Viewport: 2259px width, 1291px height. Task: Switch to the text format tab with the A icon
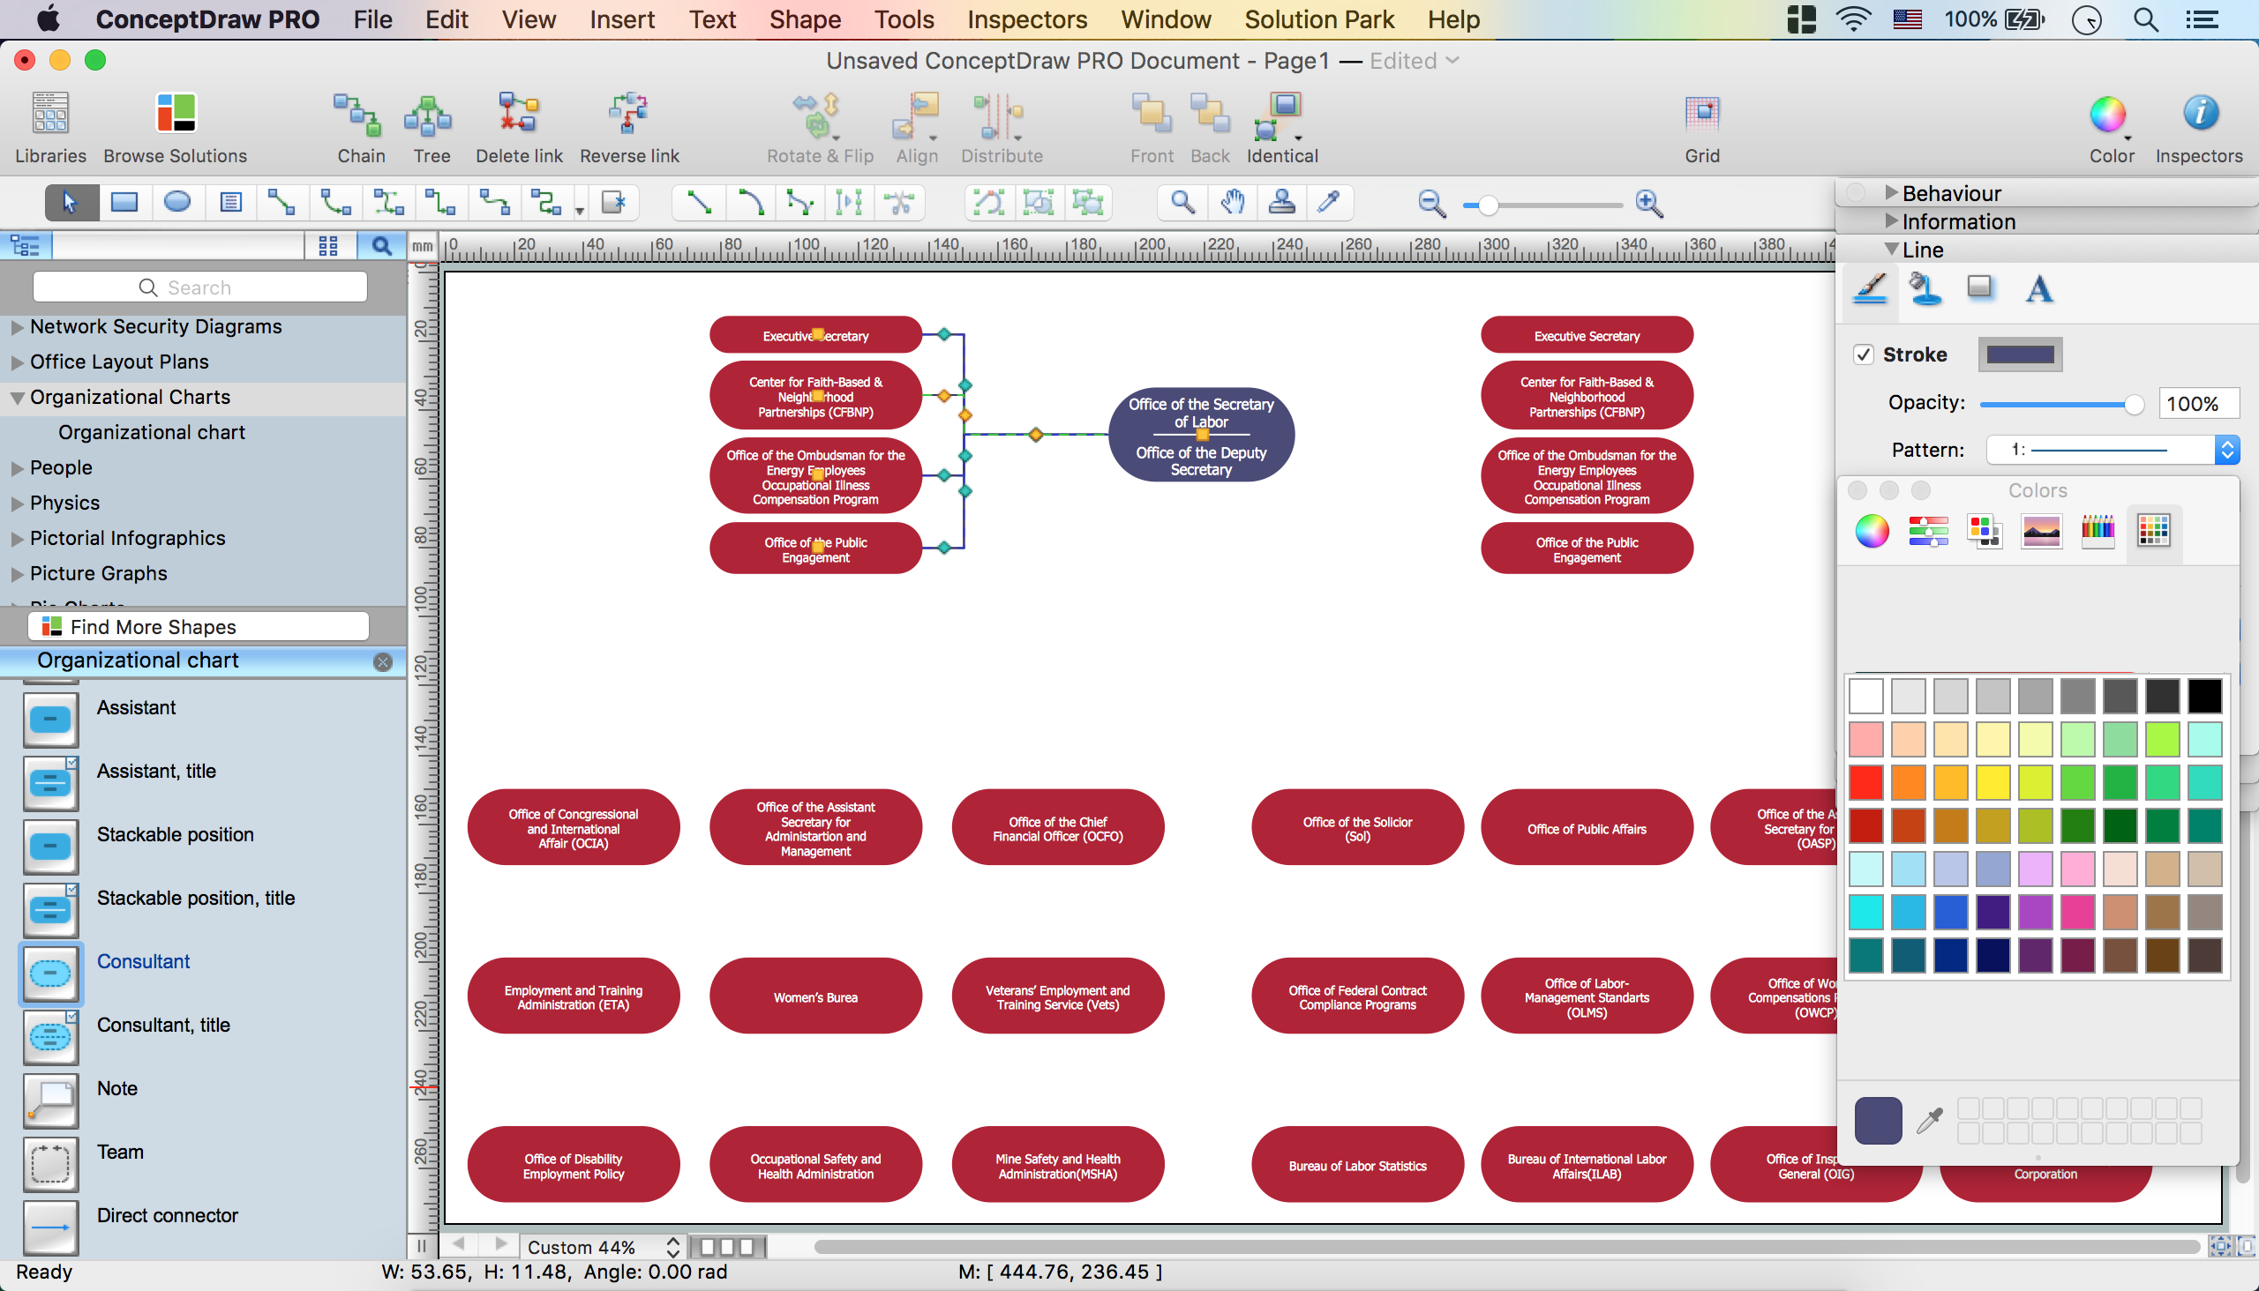point(2038,289)
